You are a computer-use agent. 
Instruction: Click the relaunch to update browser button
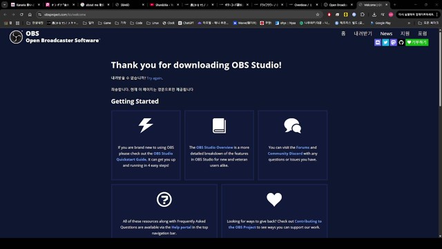tap(416, 15)
